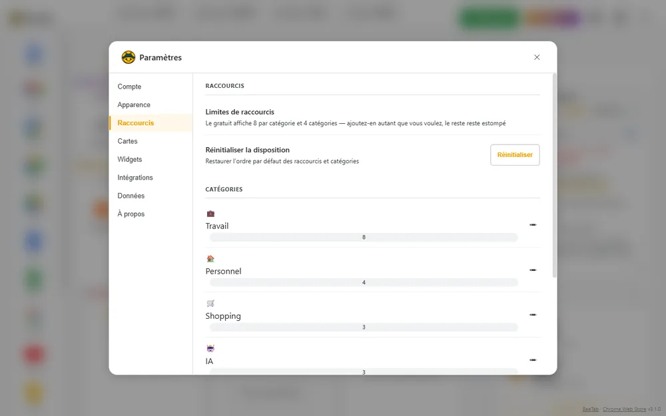666x416 pixels.
Task: Click the "Restaurer l'ordre par défaut" description
Action: click(282, 161)
